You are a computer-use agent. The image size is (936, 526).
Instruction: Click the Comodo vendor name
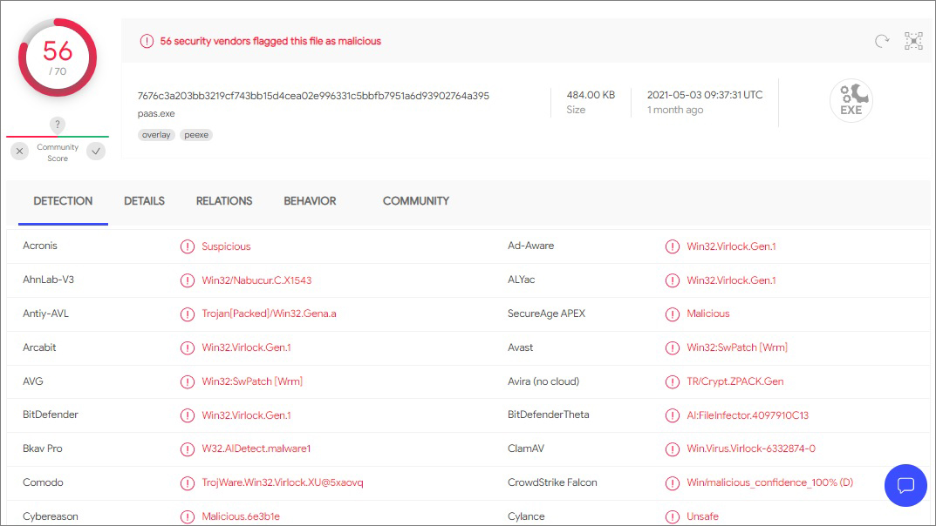[x=43, y=482]
